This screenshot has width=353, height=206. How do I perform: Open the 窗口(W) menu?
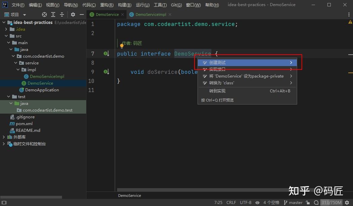click(193, 5)
